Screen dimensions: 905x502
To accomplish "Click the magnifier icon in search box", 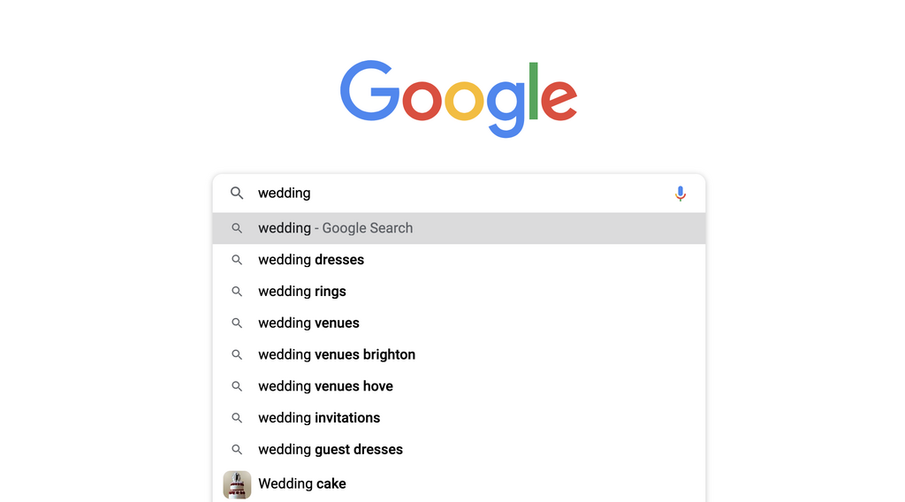I will (x=237, y=193).
